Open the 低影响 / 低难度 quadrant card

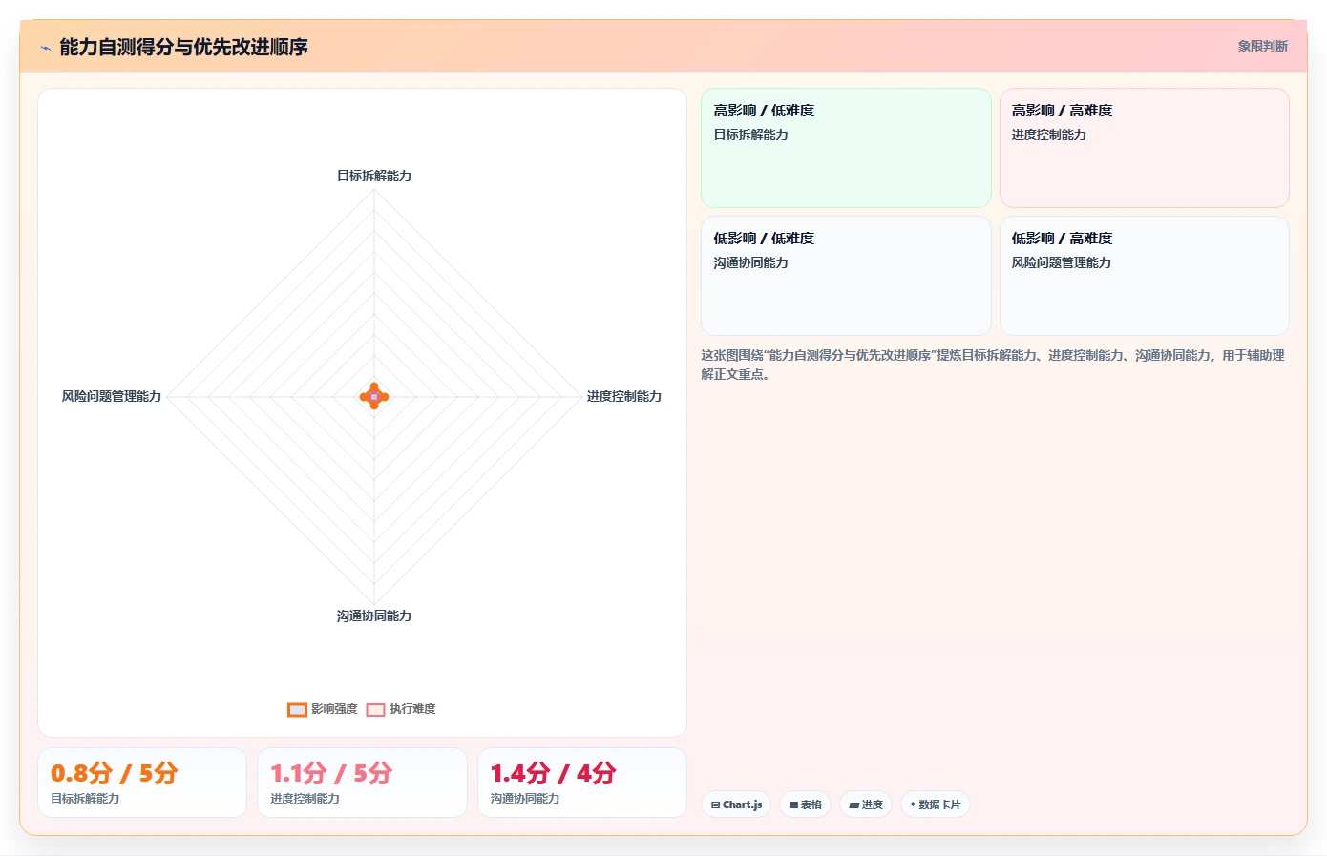coord(846,276)
